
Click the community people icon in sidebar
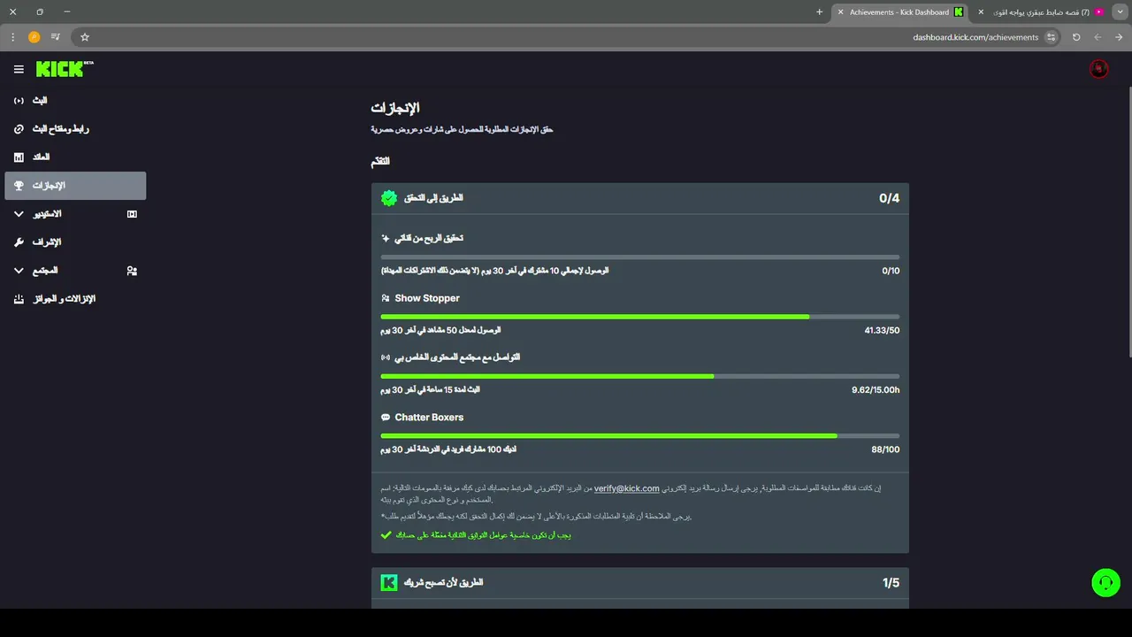[132, 271]
